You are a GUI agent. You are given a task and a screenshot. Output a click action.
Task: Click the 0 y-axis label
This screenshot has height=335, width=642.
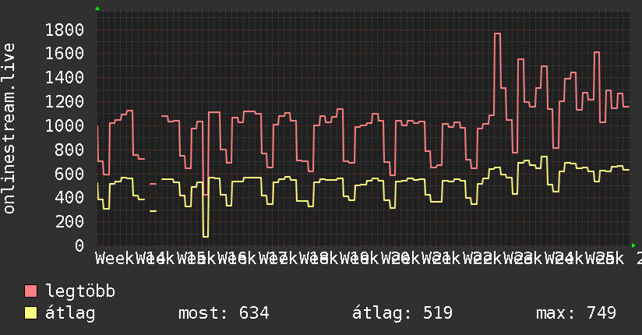(79, 245)
